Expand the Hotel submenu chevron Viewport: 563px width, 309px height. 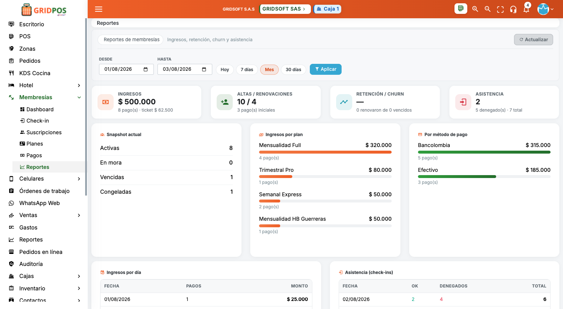click(79, 85)
